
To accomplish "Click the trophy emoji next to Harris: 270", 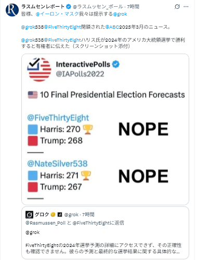I will click(88, 129).
